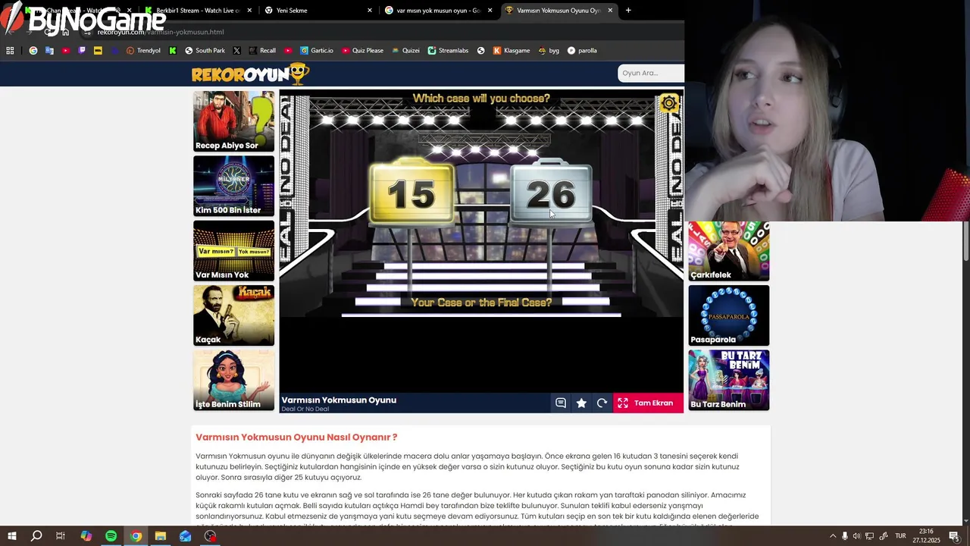Open the Klasgame bookmark
The height and width of the screenshot is (546, 970).
point(512,51)
